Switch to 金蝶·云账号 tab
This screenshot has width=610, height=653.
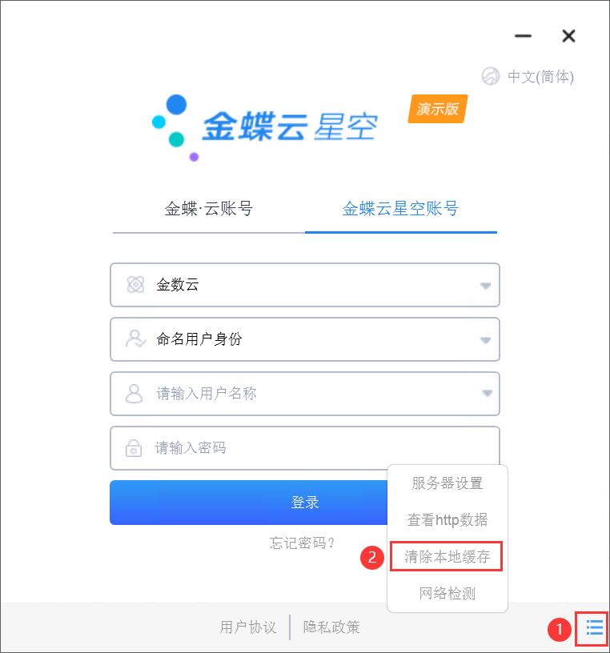coord(208,209)
